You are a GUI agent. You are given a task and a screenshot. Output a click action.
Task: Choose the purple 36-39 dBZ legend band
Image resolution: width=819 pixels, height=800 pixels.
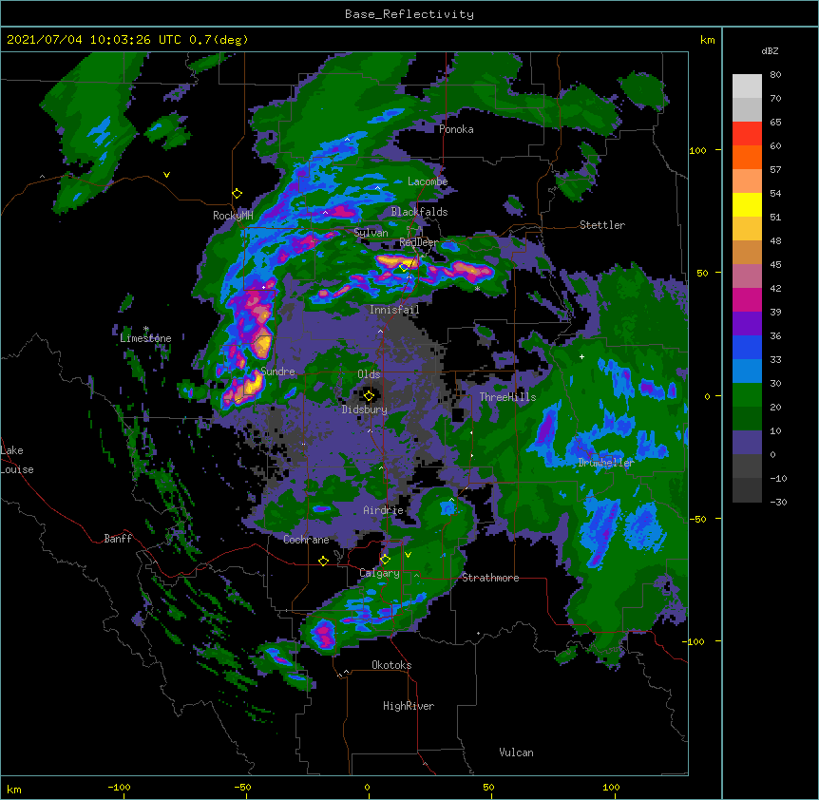[x=747, y=324]
